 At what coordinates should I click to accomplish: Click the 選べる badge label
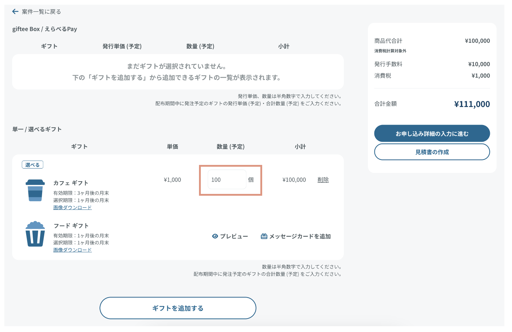point(33,165)
